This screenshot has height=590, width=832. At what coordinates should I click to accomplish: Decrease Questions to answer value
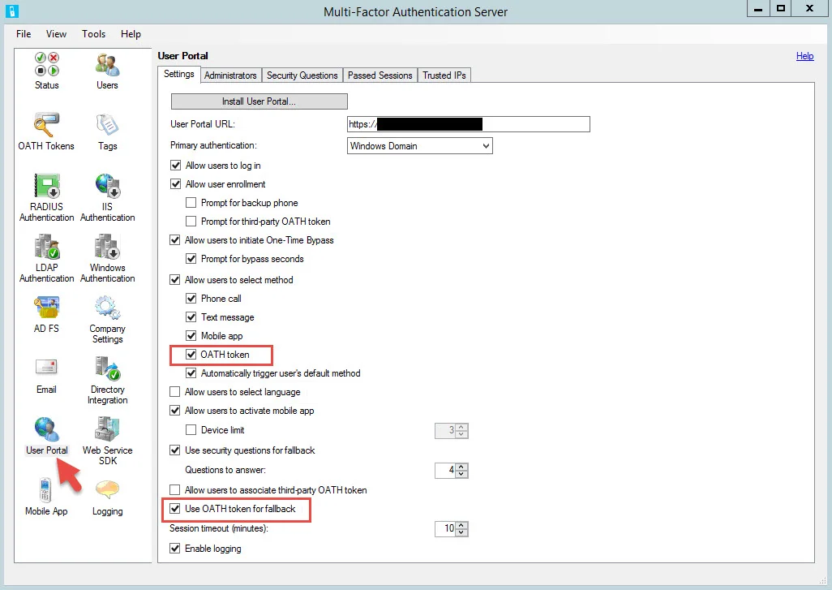tap(461, 474)
